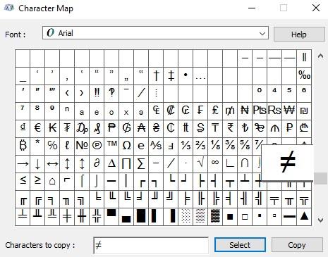
Task: Minimize the Character Map window
Action: coord(252,8)
